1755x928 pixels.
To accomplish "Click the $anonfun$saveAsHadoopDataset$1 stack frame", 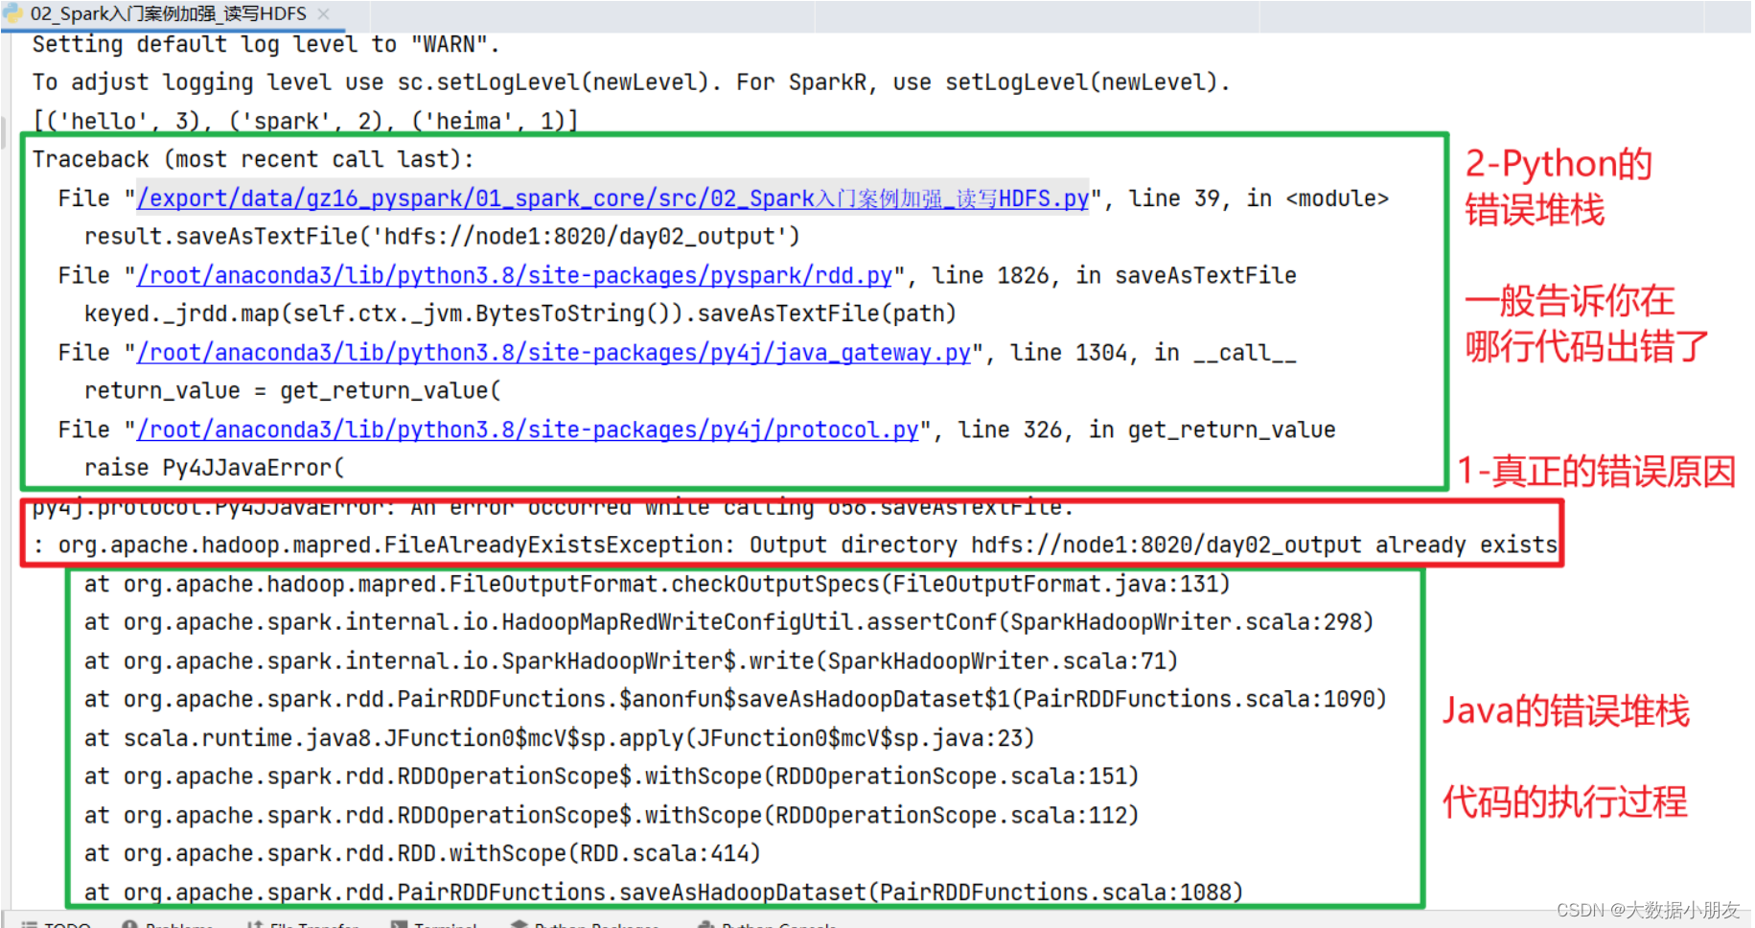I will (735, 700).
